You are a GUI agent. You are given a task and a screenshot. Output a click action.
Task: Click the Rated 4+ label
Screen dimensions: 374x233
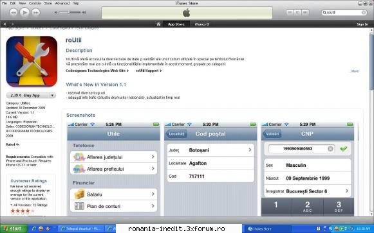point(12,144)
